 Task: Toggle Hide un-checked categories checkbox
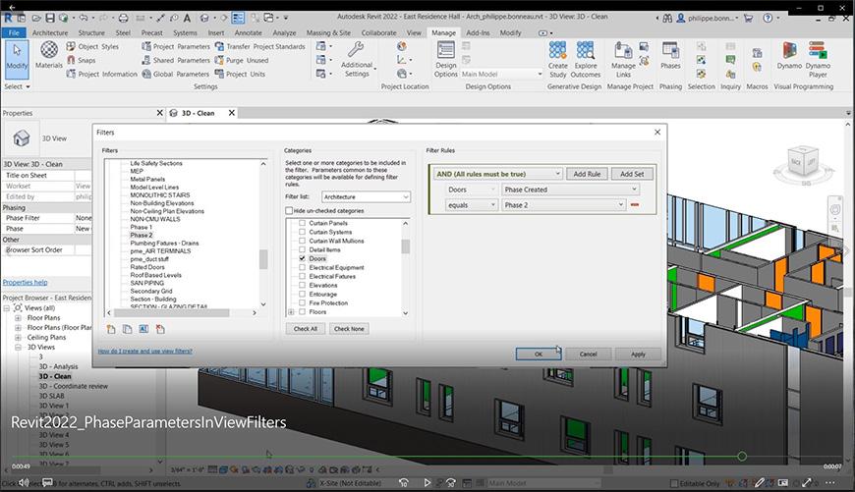click(289, 211)
